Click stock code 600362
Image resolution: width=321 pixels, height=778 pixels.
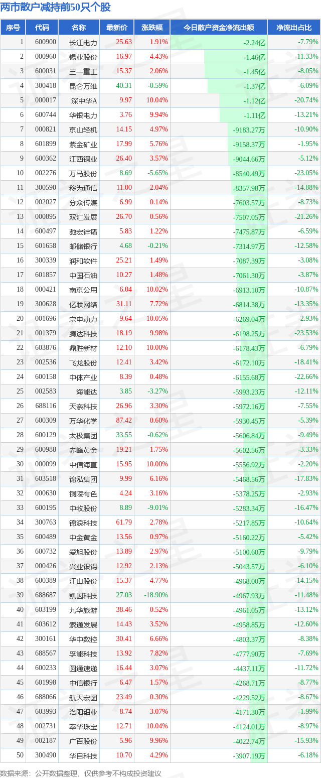(x=46, y=159)
